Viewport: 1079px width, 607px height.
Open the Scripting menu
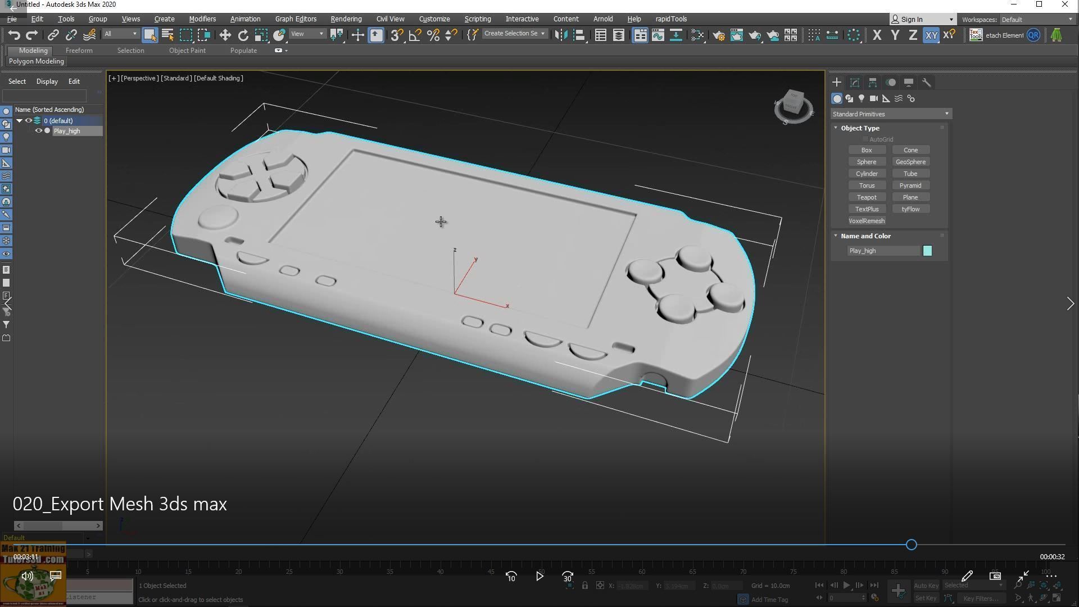coord(477,19)
